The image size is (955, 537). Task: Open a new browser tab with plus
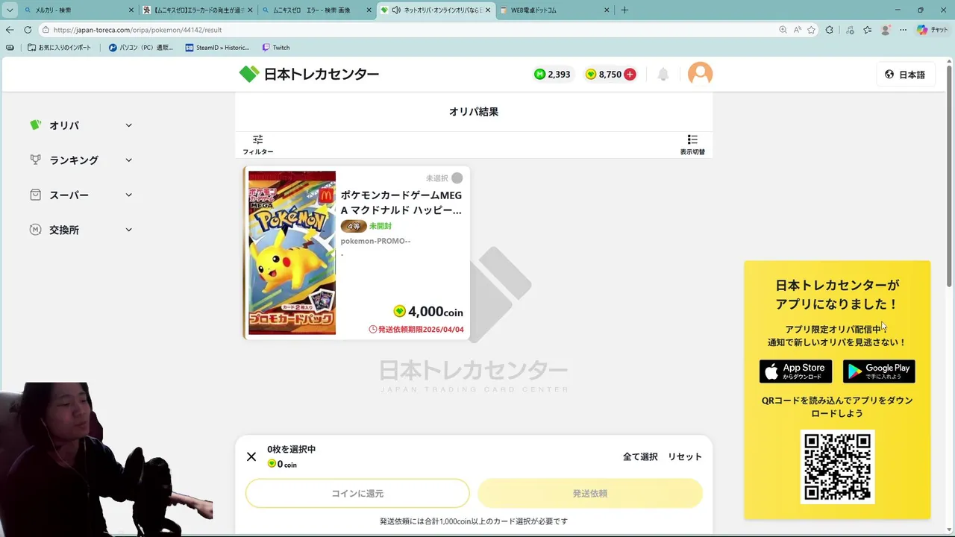click(624, 10)
